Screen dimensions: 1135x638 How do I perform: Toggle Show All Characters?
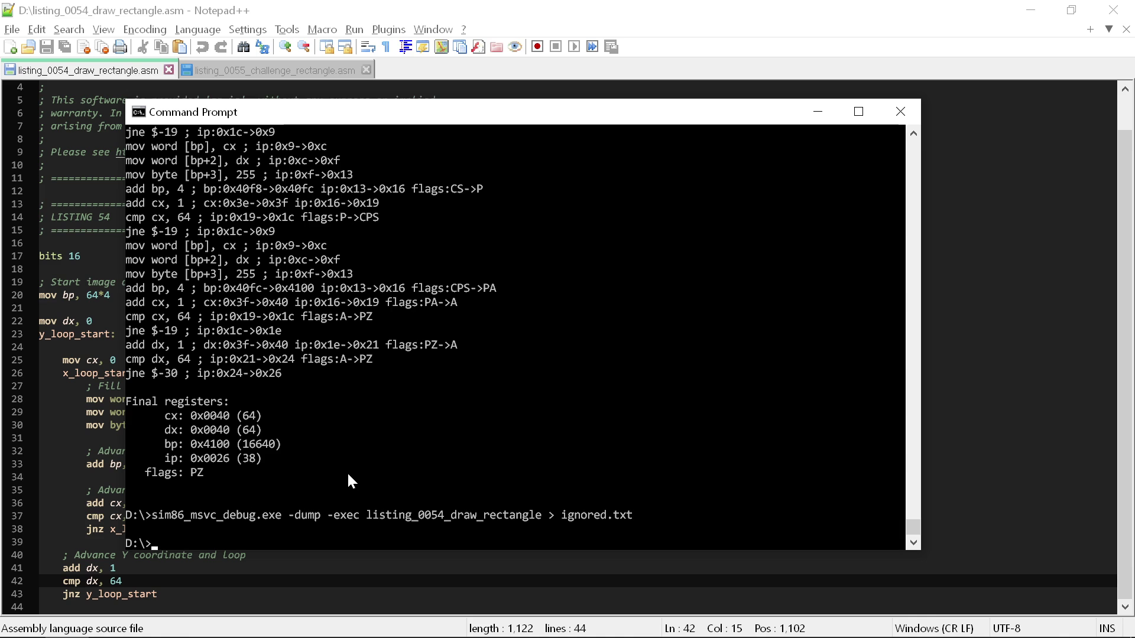(385, 47)
